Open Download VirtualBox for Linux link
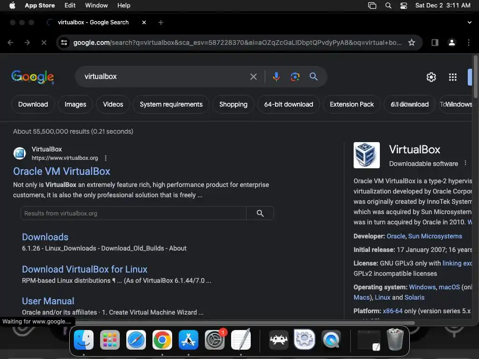479x359 pixels. pyautogui.click(x=85, y=269)
